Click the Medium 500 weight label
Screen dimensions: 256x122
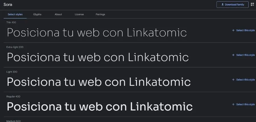(13, 121)
